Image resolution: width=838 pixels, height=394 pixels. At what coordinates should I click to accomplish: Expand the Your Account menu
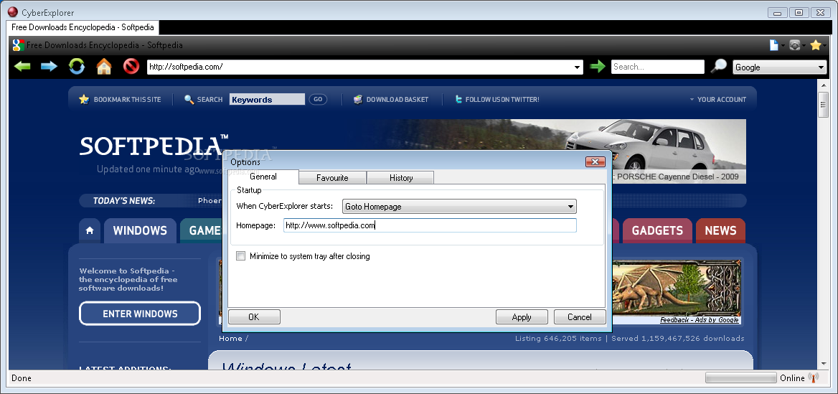point(717,100)
